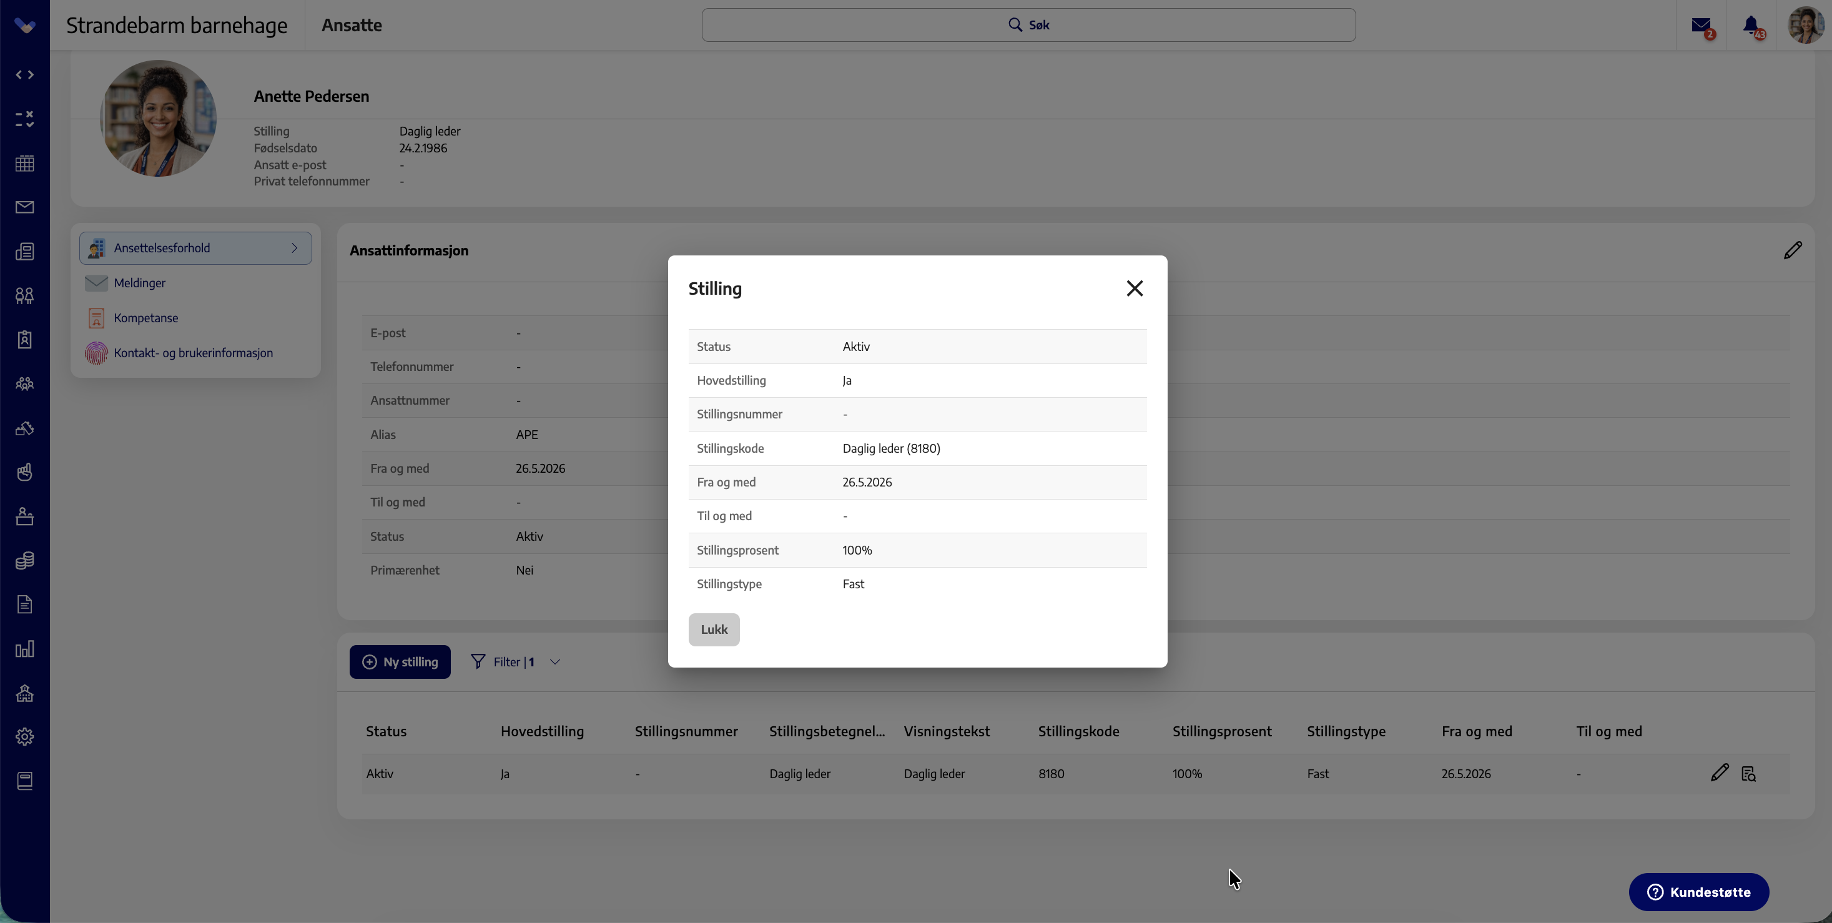Click the Kundestøtte support button
Screen dimensions: 1832x923
click(1698, 892)
